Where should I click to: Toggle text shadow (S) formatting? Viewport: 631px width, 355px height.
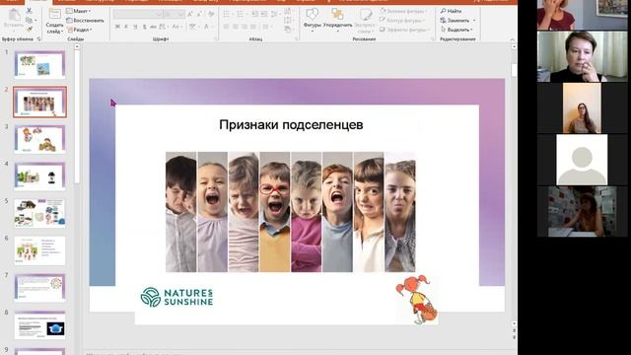(145, 27)
